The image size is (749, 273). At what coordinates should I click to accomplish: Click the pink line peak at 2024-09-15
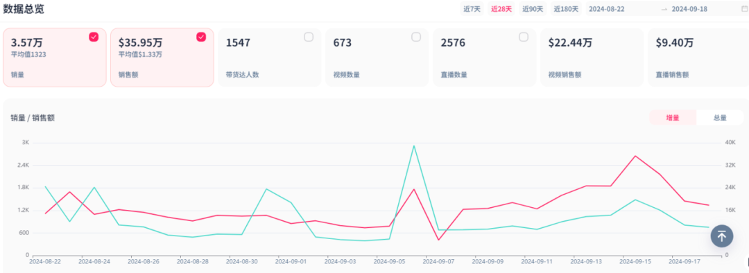pyautogui.click(x=635, y=156)
